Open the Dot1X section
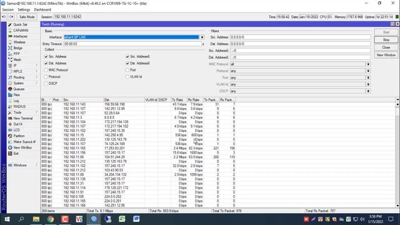This screenshot has width=400, height=225. 18,124
